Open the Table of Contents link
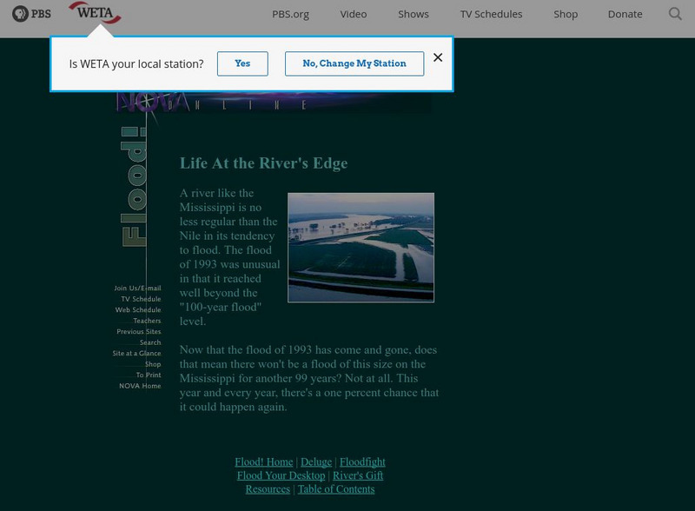Image resolution: width=695 pixels, height=511 pixels. tap(336, 489)
